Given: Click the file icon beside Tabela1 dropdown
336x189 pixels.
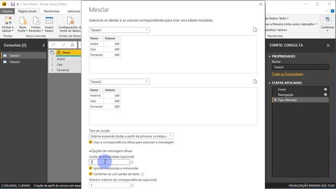Looking at the screenshot, I should [x=255, y=30].
